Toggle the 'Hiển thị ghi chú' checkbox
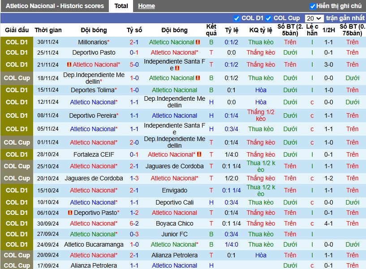 (312, 6)
